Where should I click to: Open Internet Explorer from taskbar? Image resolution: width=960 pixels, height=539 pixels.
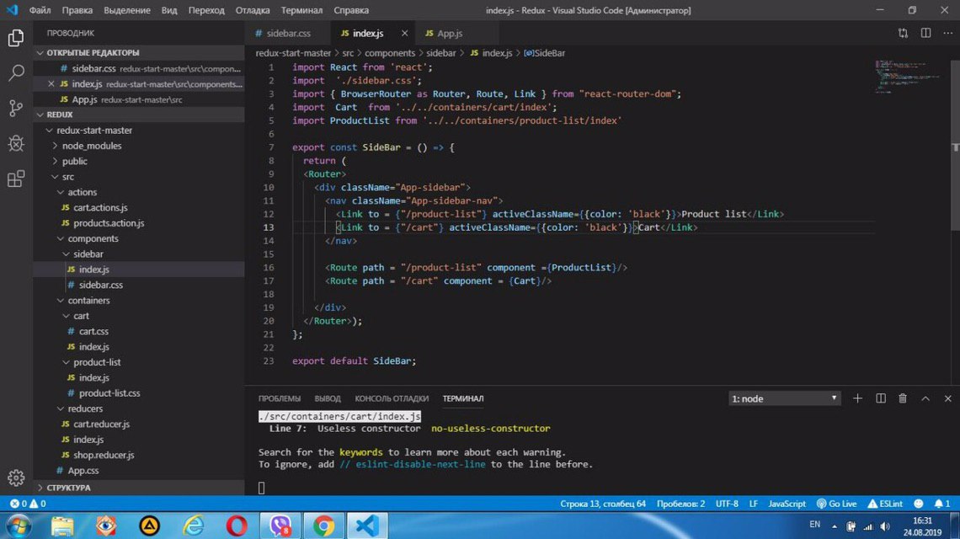[194, 526]
